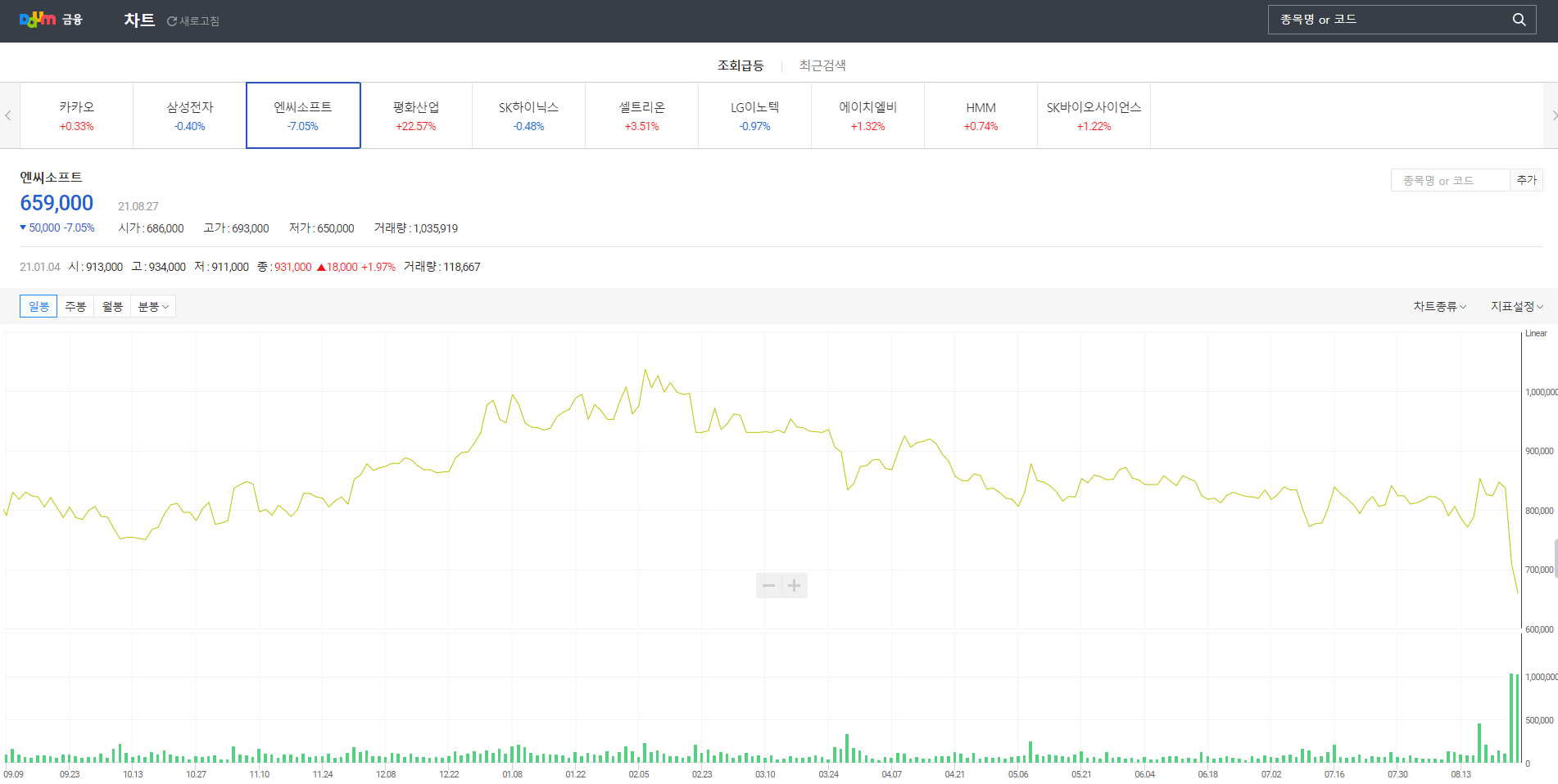Viewport: 1558px width, 784px height.
Task: Open 금융 finance home link
Action: [73, 20]
